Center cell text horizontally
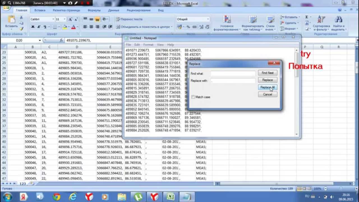359x202 pixels. point(91,27)
